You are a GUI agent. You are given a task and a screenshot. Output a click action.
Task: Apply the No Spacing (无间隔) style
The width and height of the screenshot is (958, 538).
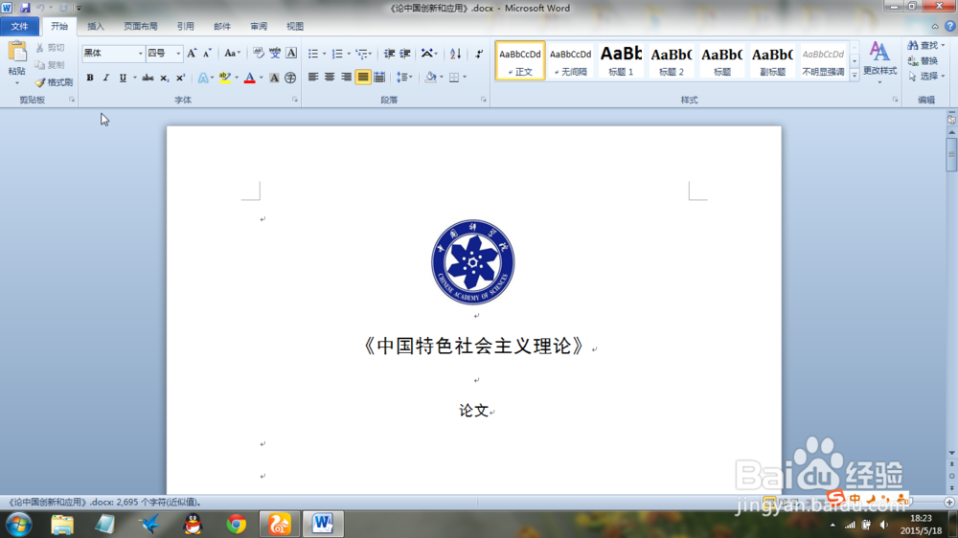click(x=570, y=60)
